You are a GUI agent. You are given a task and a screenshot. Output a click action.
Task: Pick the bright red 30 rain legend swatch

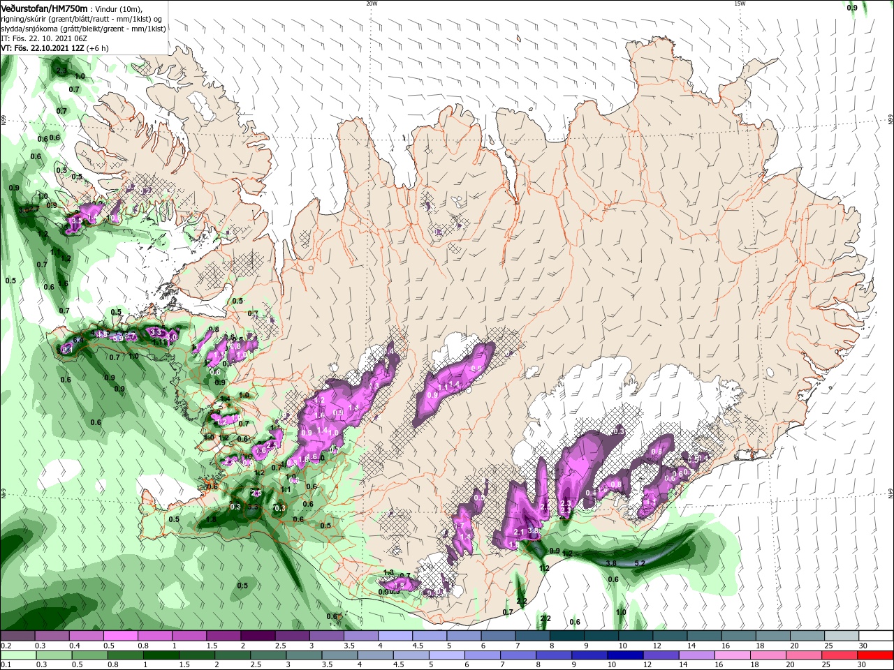pyautogui.click(x=875, y=655)
